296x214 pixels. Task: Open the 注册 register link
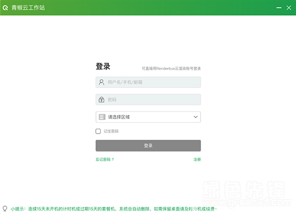197,160
